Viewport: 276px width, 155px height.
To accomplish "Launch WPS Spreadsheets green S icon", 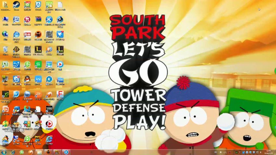I will 38,65.
